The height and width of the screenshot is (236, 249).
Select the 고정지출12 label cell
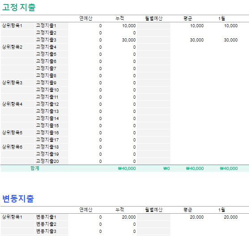[x=51, y=104]
